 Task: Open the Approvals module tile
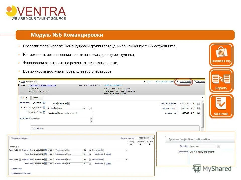[221, 106]
